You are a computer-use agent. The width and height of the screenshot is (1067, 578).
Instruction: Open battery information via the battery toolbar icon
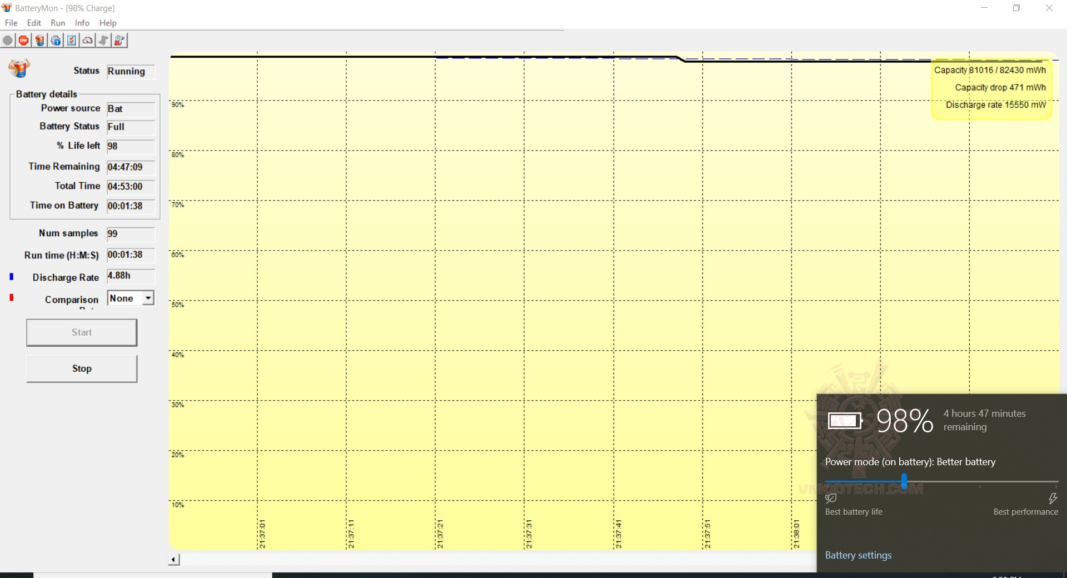pos(39,41)
